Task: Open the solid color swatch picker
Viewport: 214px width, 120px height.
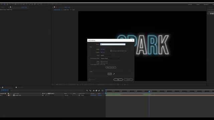Action: pyautogui.click(x=110, y=74)
